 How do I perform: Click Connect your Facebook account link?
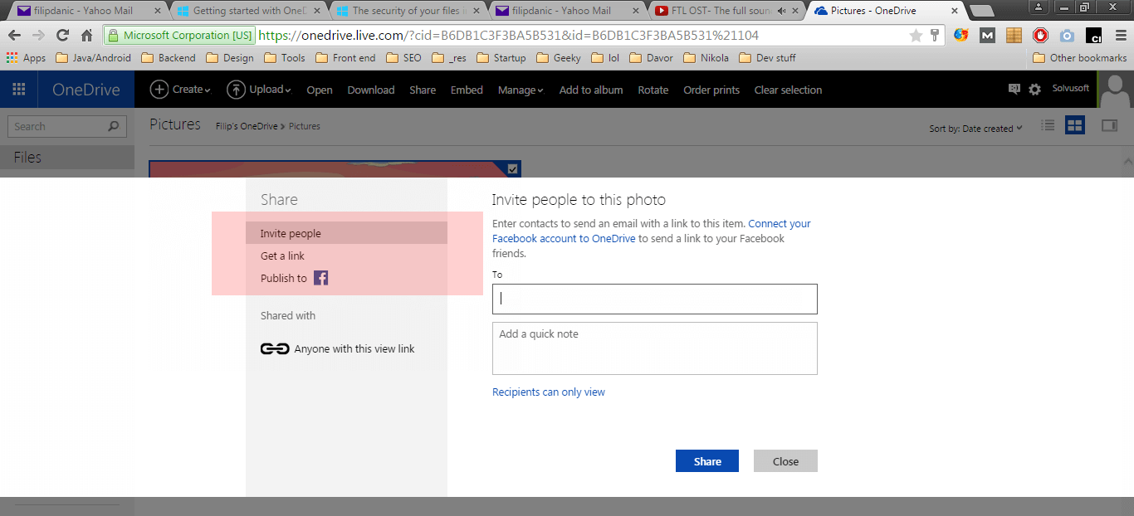pyautogui.click(x=652, y=231)
